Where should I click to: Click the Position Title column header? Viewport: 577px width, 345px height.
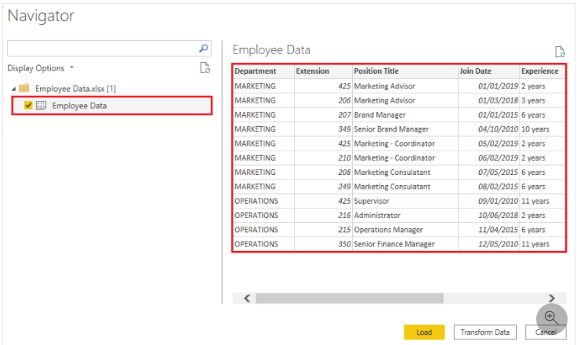pyautogui.click(x=405, y=71)
